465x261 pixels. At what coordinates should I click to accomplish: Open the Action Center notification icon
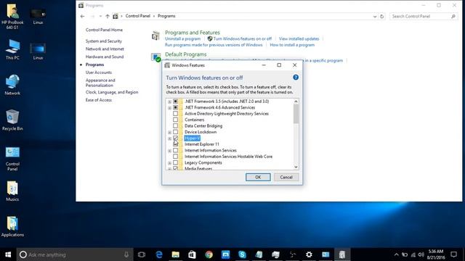tap(453, 254)
